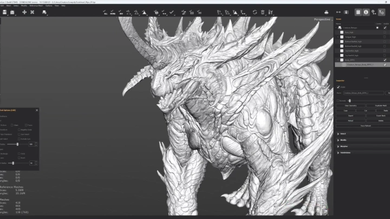The height and width of the screenshot is (219, 390).
Task: Enable the Normals checkbox in Inspector
Action: coord(338,101)
